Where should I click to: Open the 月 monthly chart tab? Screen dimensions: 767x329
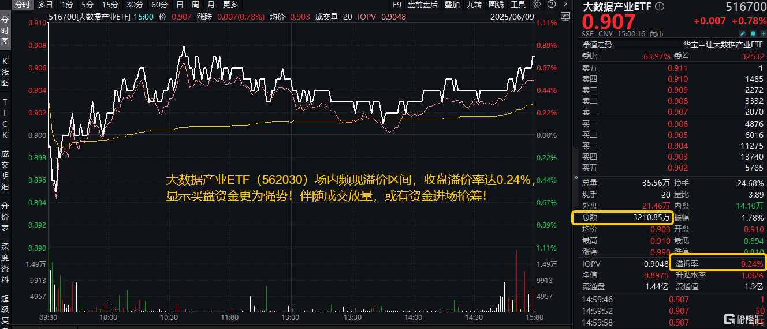coord(211,5)
